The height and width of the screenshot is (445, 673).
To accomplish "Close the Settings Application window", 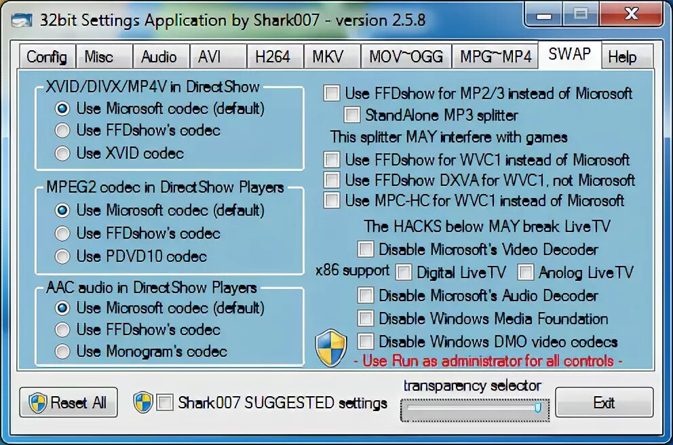I will (631, 14).
